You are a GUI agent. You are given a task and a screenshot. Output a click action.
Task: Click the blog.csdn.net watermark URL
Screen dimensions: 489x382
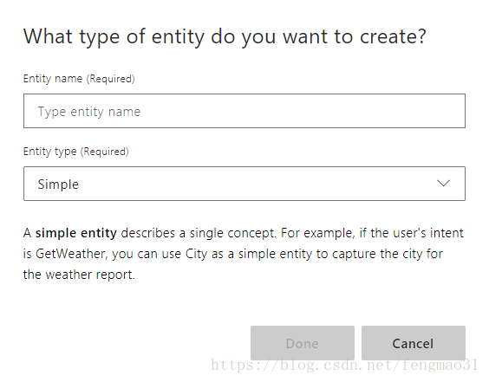point(344,365)
